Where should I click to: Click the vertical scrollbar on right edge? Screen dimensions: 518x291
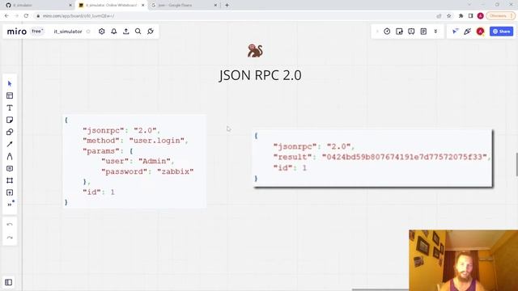point(516,165)
